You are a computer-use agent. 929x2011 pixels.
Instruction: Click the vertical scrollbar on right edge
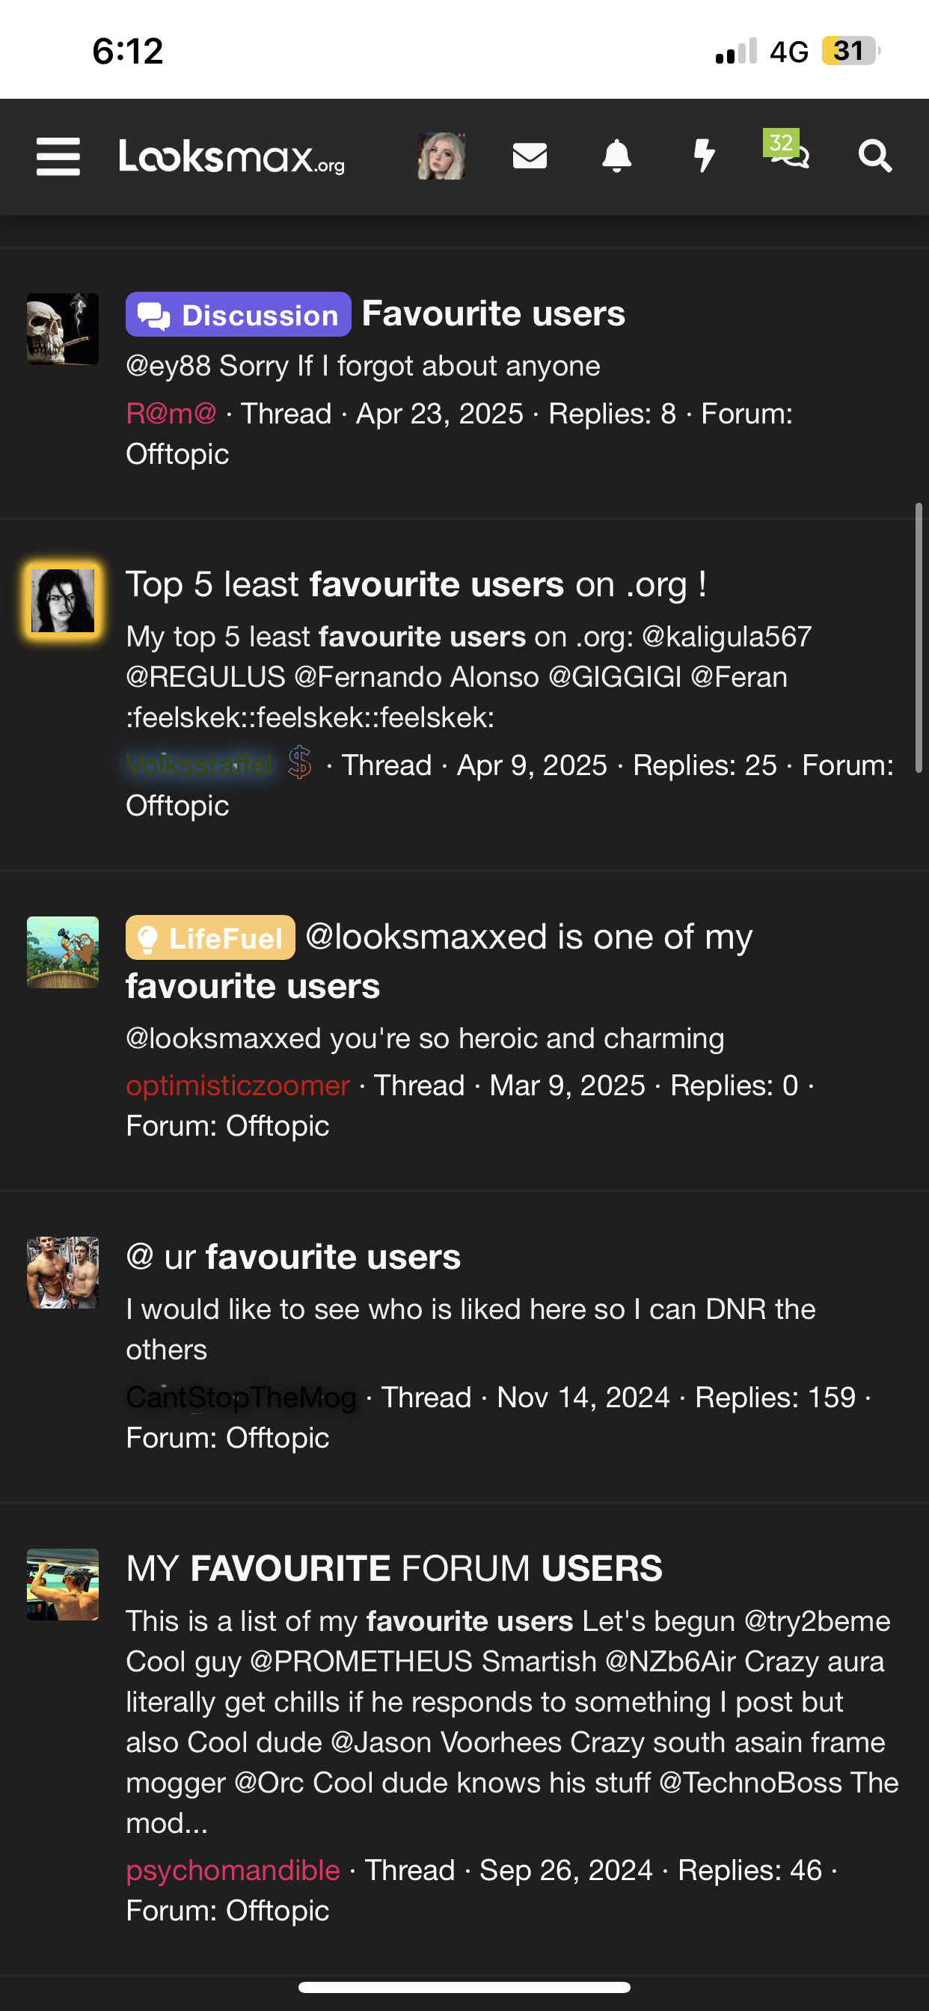click(919, 638)
